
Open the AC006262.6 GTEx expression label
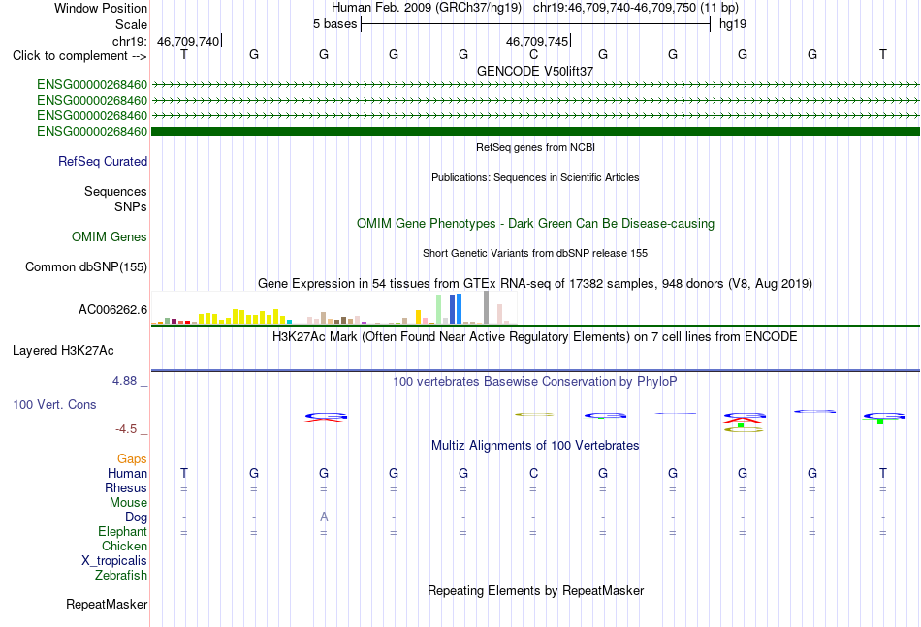point(112,309)
